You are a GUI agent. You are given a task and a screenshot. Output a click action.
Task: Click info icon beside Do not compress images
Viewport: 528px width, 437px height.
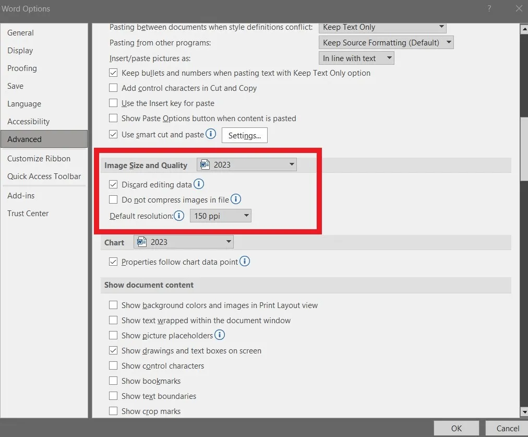[236, 199]
